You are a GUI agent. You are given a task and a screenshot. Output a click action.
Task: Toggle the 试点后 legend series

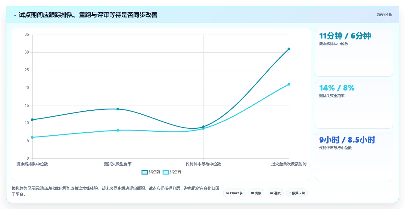point(172,172)
